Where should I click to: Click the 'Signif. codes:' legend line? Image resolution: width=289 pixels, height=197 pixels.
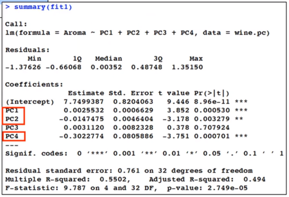click(x=144, y=154)
